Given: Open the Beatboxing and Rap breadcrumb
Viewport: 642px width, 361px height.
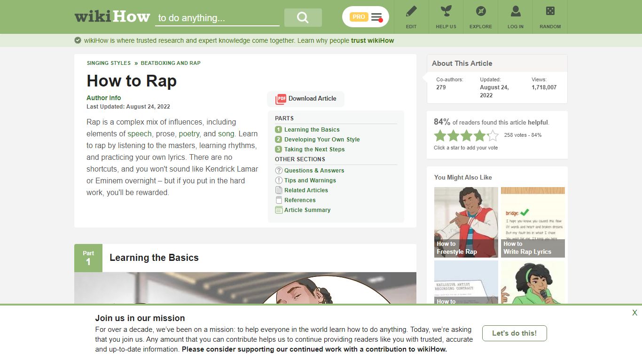Looking at the screenshot, I should point(171,63).
